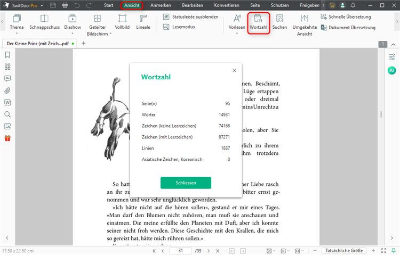Click the gift box icon in sidebar
This screenshot has width=400, height=255.
7,138
